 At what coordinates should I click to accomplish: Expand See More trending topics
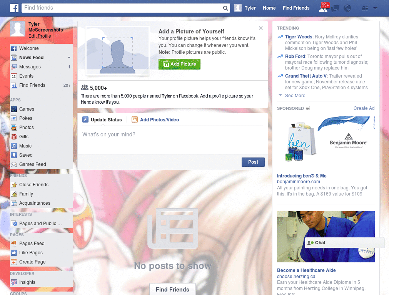pyautogui.click(x=295, y=96)
